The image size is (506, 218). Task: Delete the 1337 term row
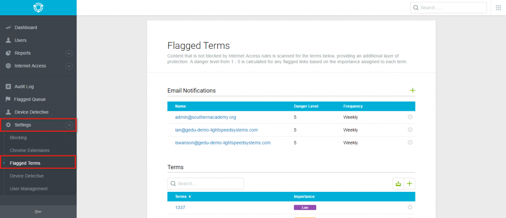coord(410,207)
